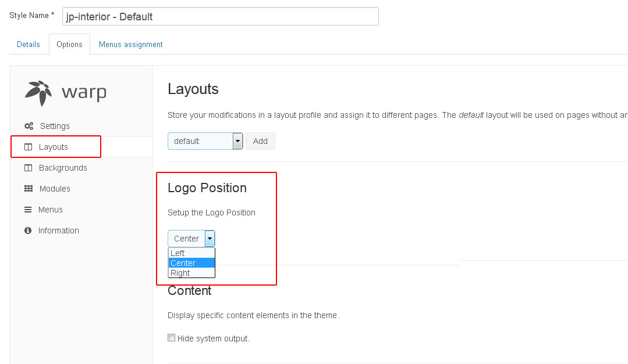The image size is (628, 364).
Task: Click the Menus hamburger icon
Action: point(28,210)
